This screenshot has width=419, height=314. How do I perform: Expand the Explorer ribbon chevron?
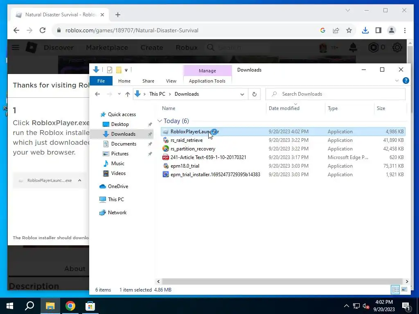point(397,81)
